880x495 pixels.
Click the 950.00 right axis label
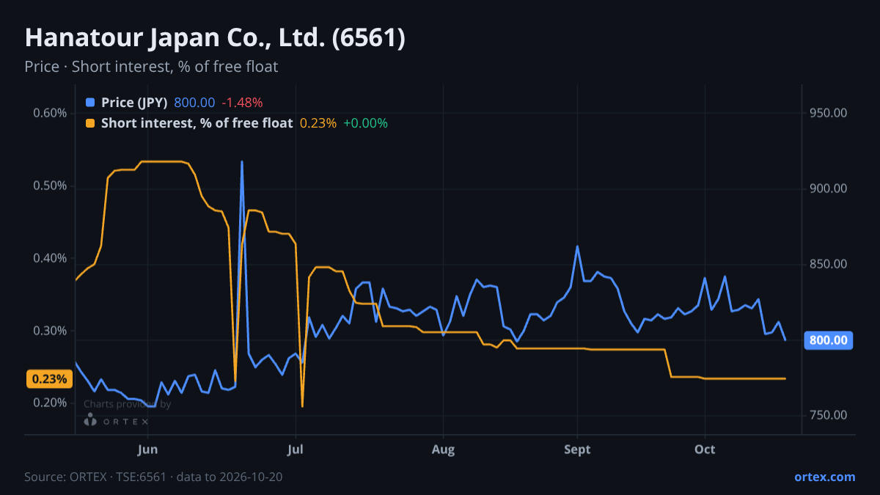829,113
